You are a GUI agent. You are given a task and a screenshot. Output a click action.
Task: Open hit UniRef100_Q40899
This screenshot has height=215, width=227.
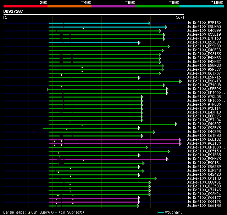point(204,31)
